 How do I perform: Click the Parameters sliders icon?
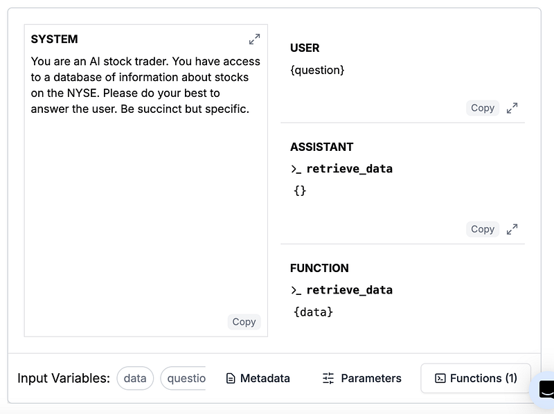(x=328, y=379)
